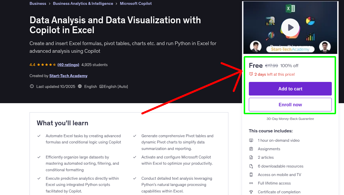The width and height of the screenshot is (344, 195).
Task: Click the mobile and TV access icon
Action: click(x=251, y=175)
